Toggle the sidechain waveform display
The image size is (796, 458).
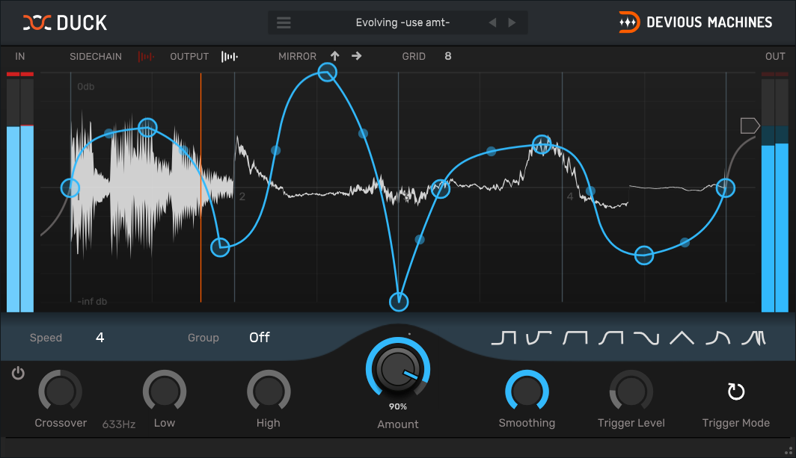[x=146, y=56]
